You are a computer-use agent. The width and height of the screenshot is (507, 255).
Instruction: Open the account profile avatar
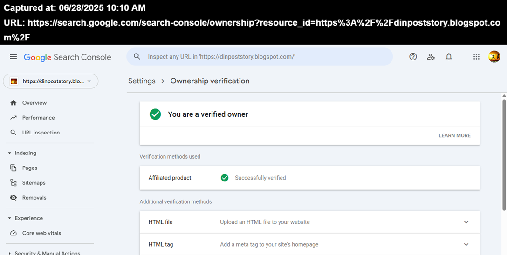click(494, 57)
